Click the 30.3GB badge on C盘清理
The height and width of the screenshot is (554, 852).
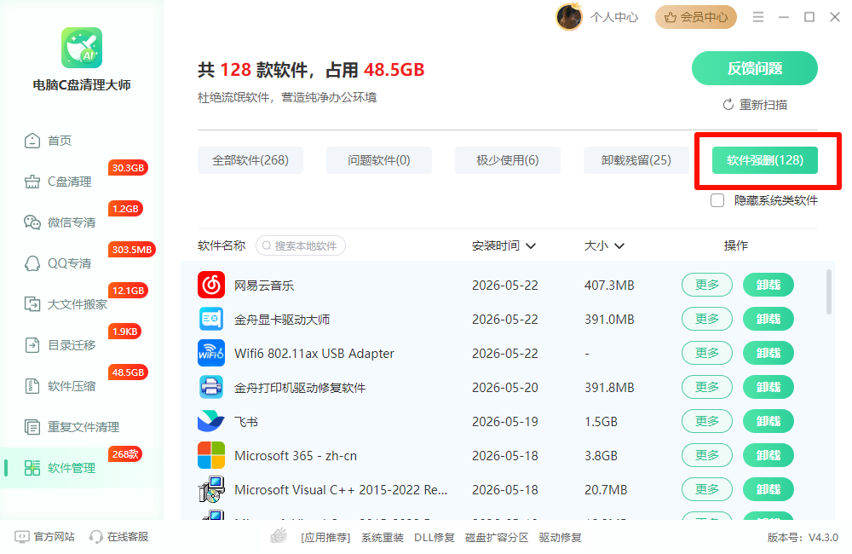(129, 168)
